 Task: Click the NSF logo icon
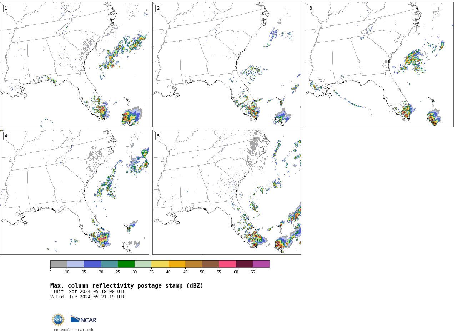58,320
